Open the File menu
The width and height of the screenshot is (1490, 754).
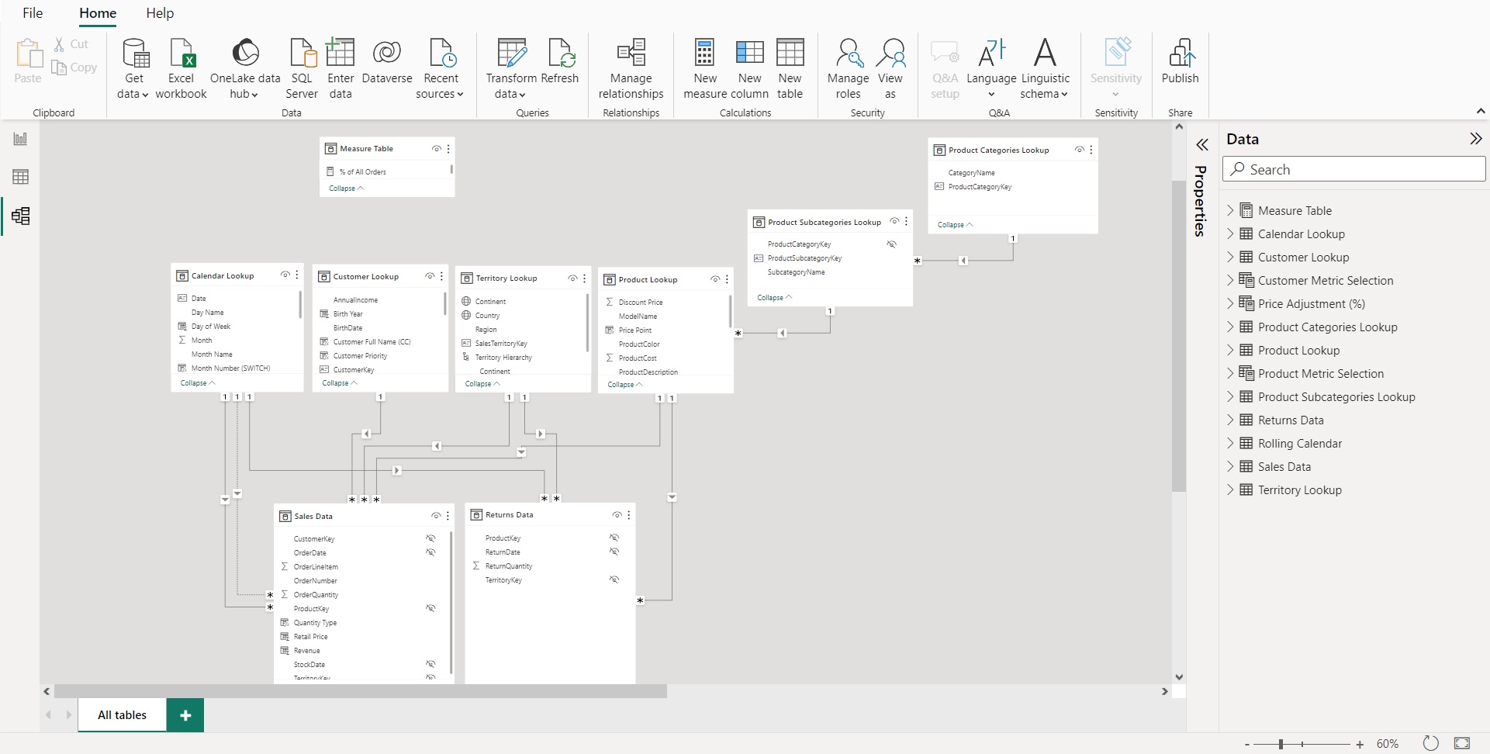click(x=33, y=13)
